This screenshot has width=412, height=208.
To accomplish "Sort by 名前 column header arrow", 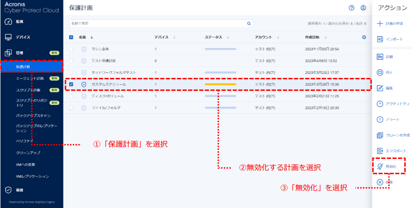I will click(92, 37).
